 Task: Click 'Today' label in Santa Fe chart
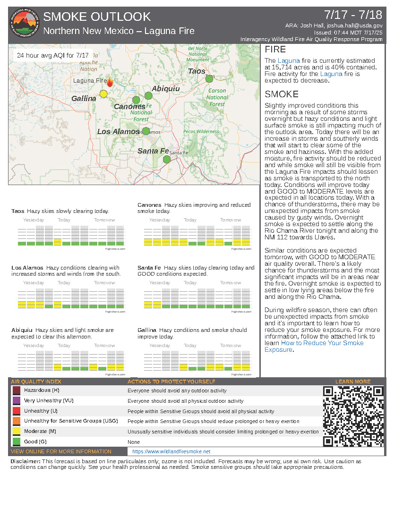coord(190,283)
